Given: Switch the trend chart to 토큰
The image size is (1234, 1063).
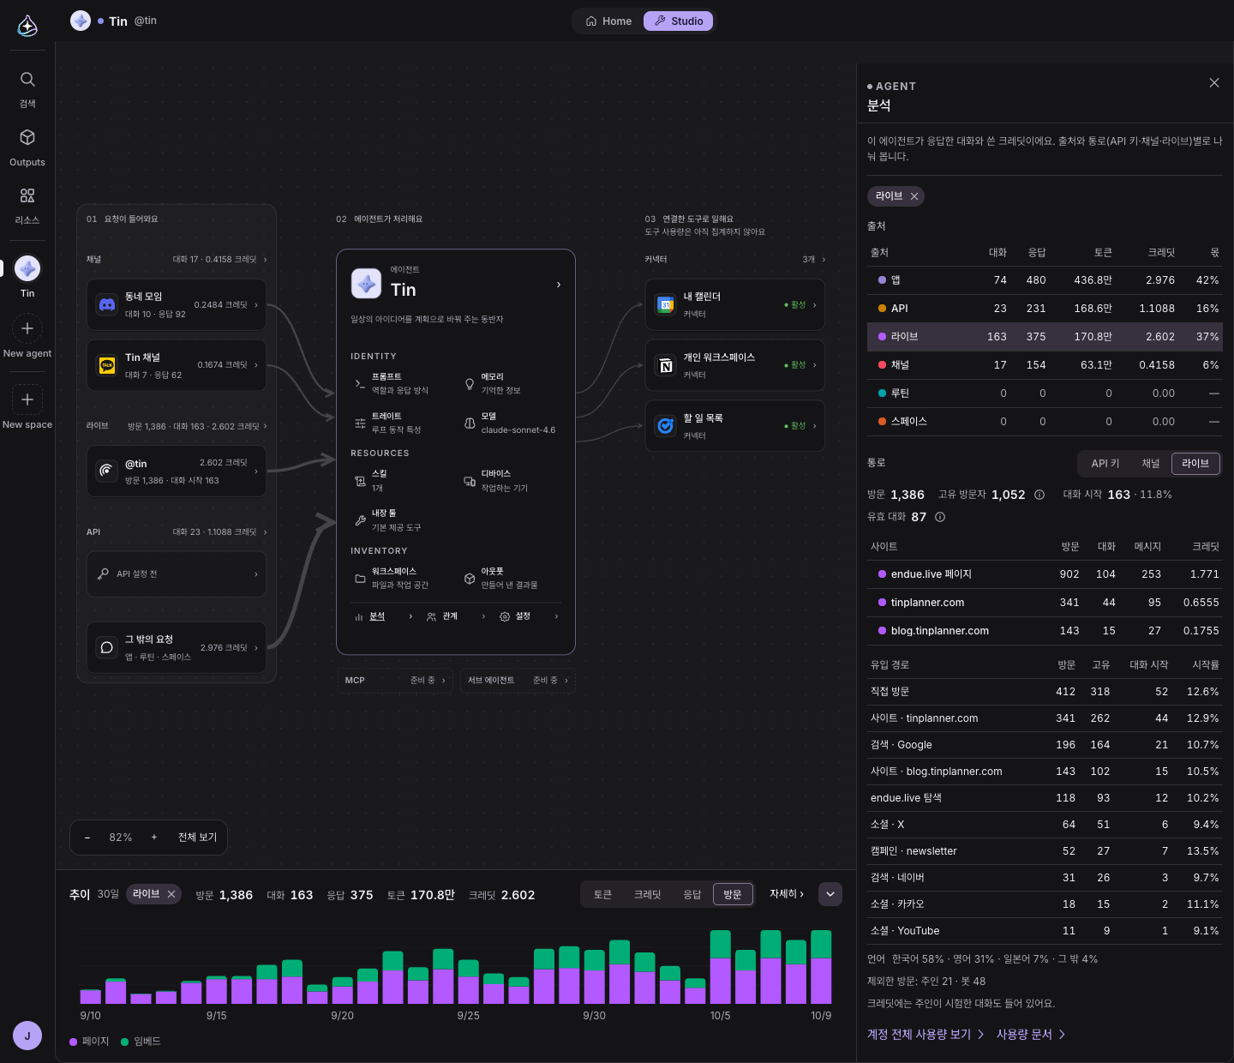Looking at the screenshot, I should click(x=603, y=894).
